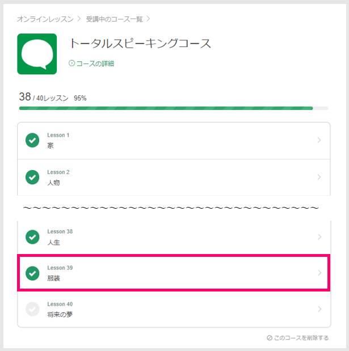Click the このコースを削除する link
The width and height of the screenshot is (349, 351).
click(x=301, y=338)
